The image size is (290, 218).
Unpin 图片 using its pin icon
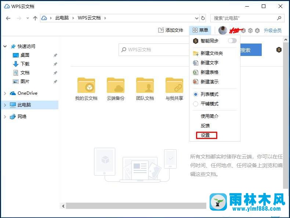(x=55, y=82)
